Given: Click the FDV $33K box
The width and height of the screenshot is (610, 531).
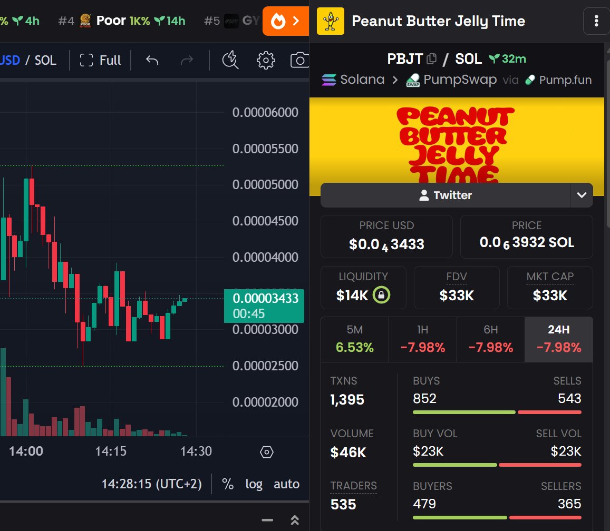Looking at the screenshot, I should pyautogui.click(x=457, y=287).
